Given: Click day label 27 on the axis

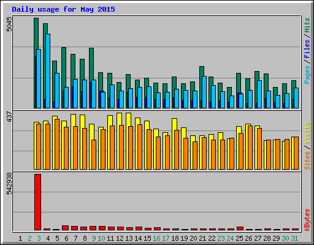Looking at the screenshot, I should click(258, 238).
